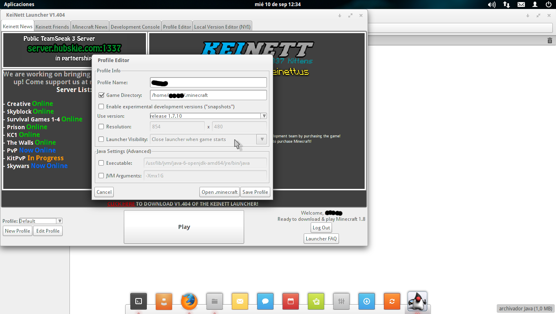Open the orange update refresh dock icon
Image resolution: width=556 pixels, height=314 pixels.
coord(392,301)
